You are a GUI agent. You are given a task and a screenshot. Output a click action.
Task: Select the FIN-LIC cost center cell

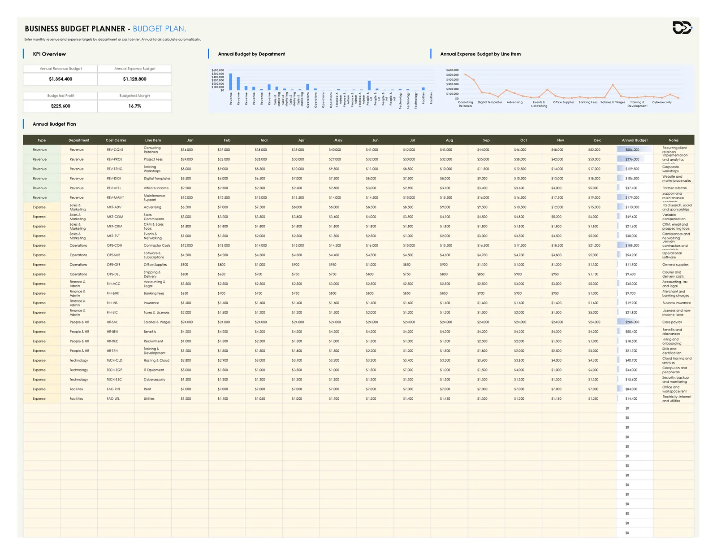(x=116, y=312)
